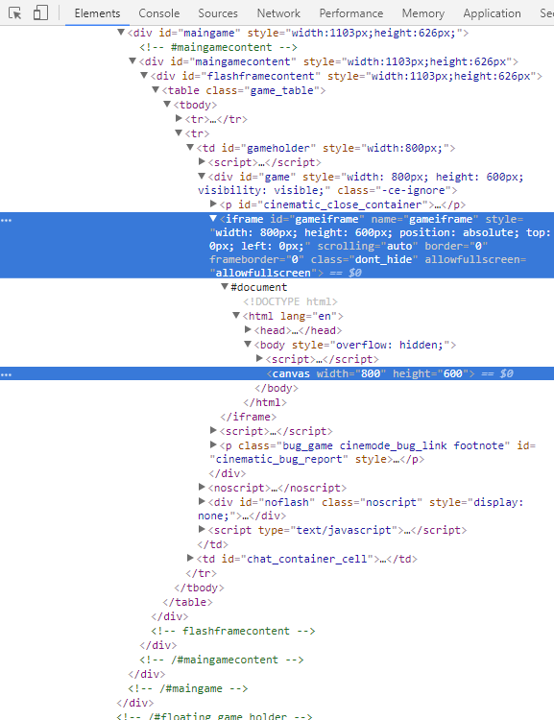Collapse the game_table table node

pos(156,89)
